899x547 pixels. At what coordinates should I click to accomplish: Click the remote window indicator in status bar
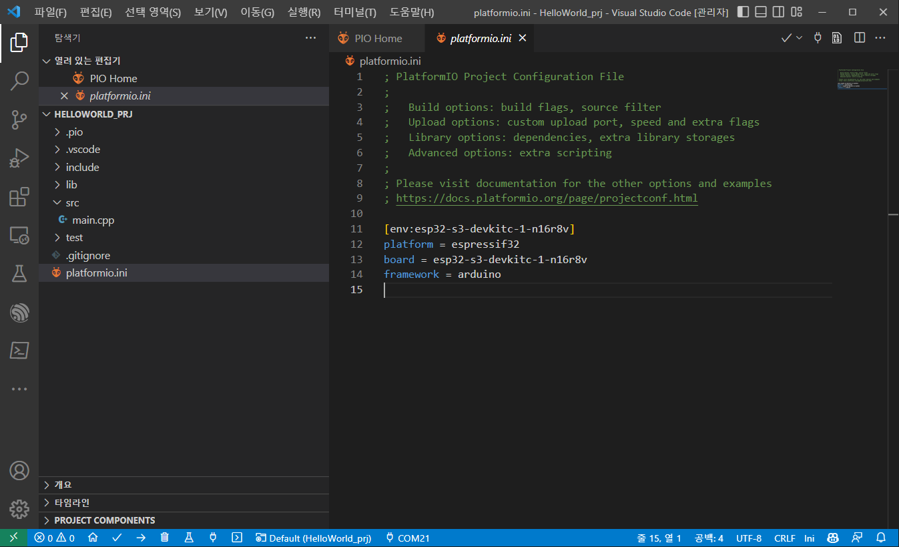[x=13, y=538]
